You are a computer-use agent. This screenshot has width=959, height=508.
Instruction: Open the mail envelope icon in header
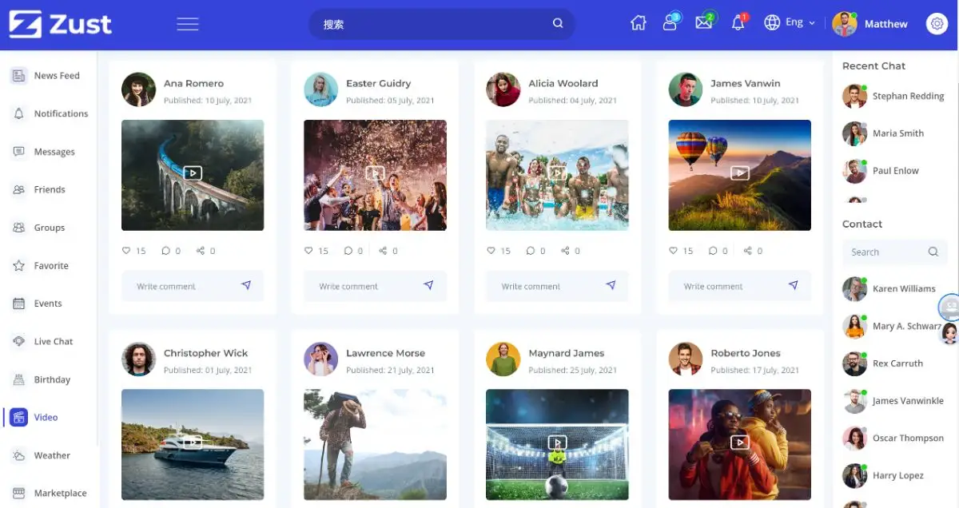pyautogui.click(x=703, y=23)
